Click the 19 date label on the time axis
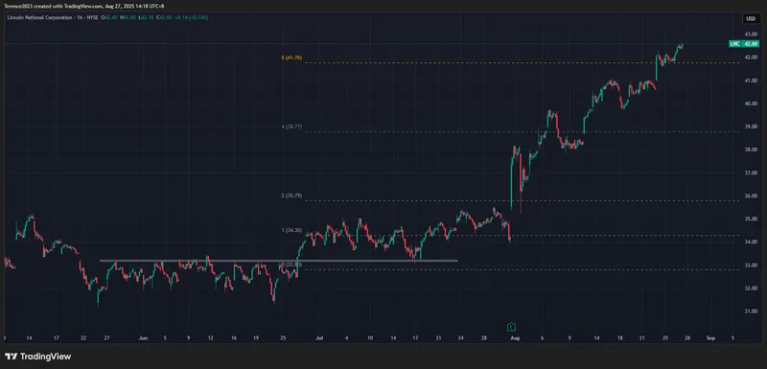The image size is (767, 369). (257, 337)
